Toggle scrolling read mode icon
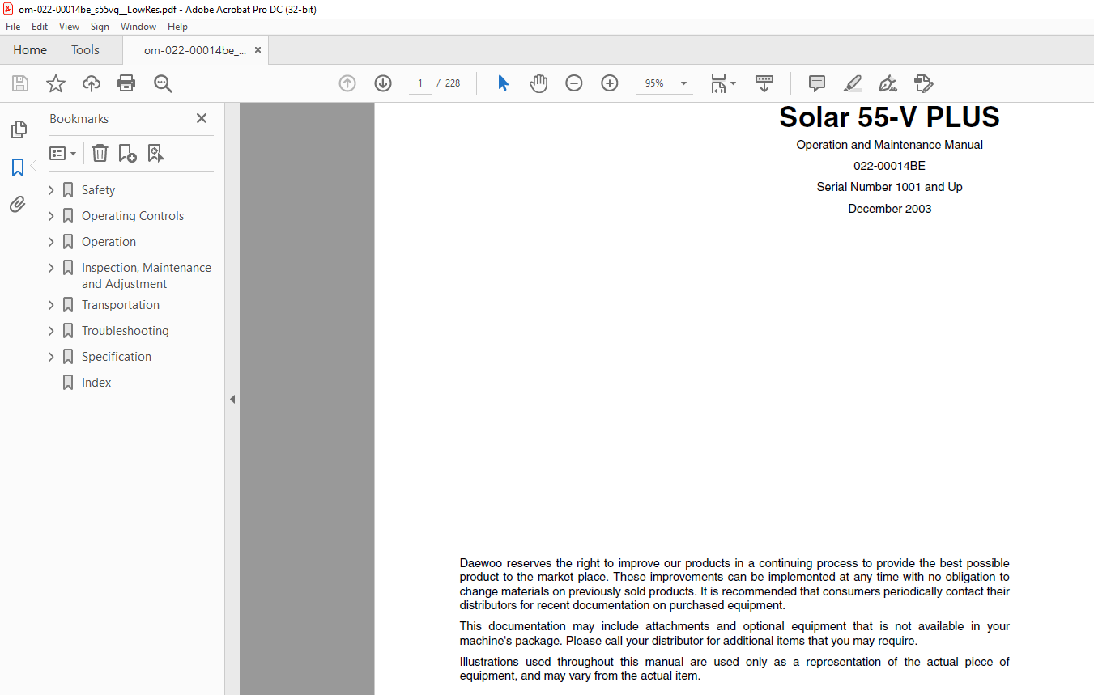This screenshot has width=1094, height=695. tap(764, 83)
